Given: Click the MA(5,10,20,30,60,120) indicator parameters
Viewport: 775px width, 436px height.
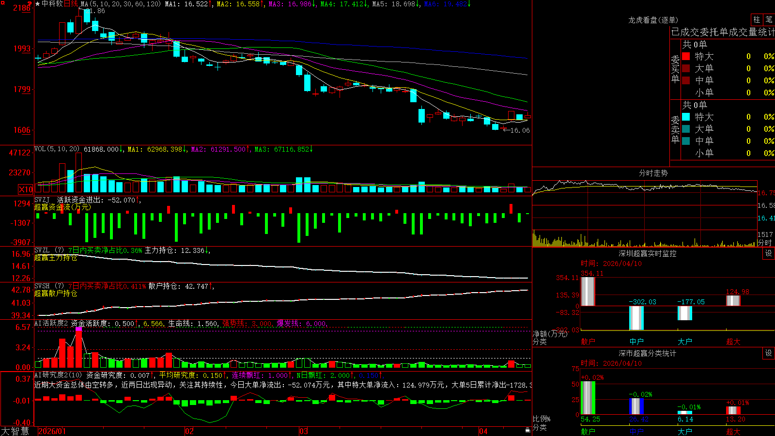Looking at the screenshot, I should coord(121,4).
